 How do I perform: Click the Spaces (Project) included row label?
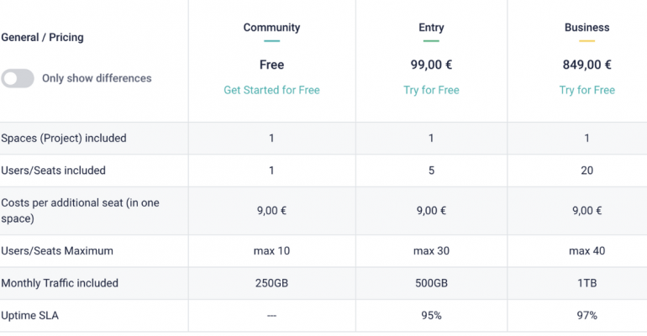tap(64, 138)
